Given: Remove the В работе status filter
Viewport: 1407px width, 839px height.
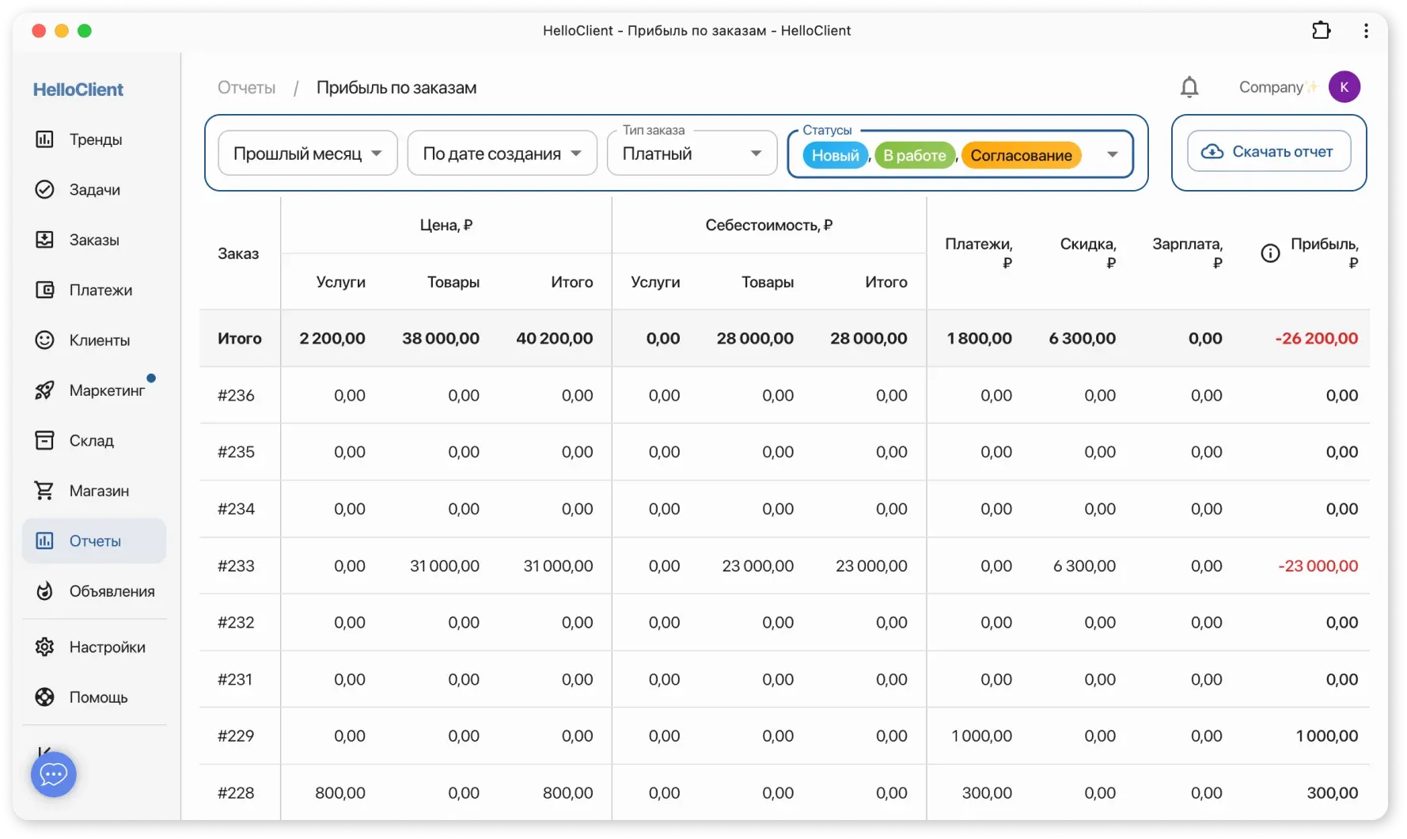Looking at the screenshot, I should click(914, 155).
